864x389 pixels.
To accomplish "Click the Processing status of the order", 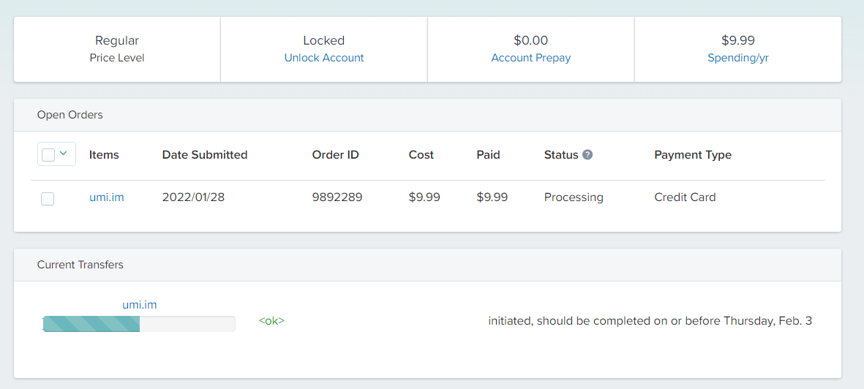I will tap(574, 197).
